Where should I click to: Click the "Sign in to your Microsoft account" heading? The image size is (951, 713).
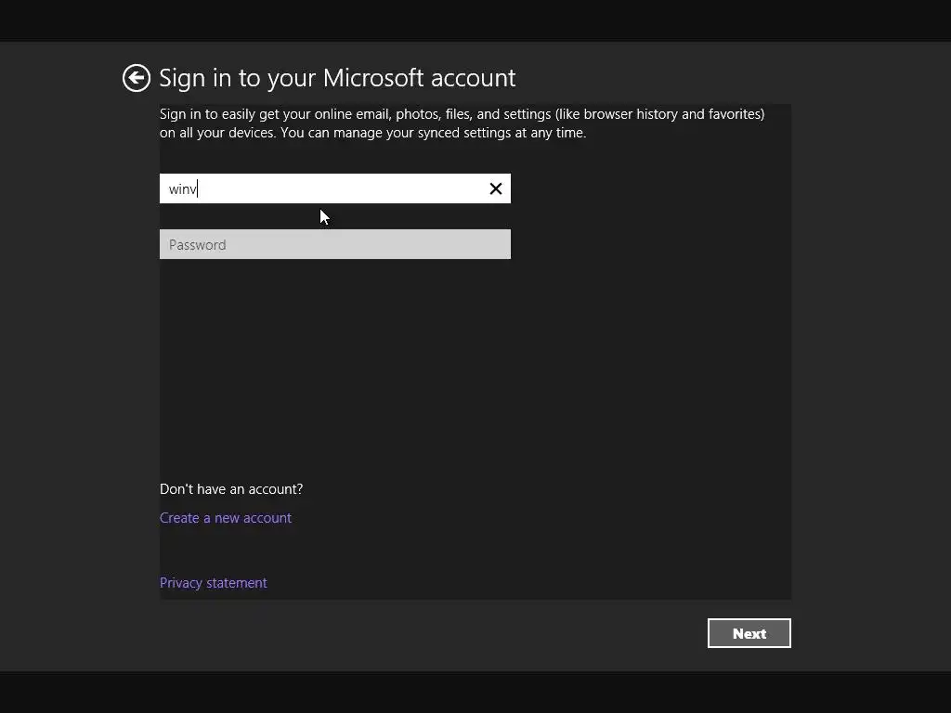(x=337, y=78)
